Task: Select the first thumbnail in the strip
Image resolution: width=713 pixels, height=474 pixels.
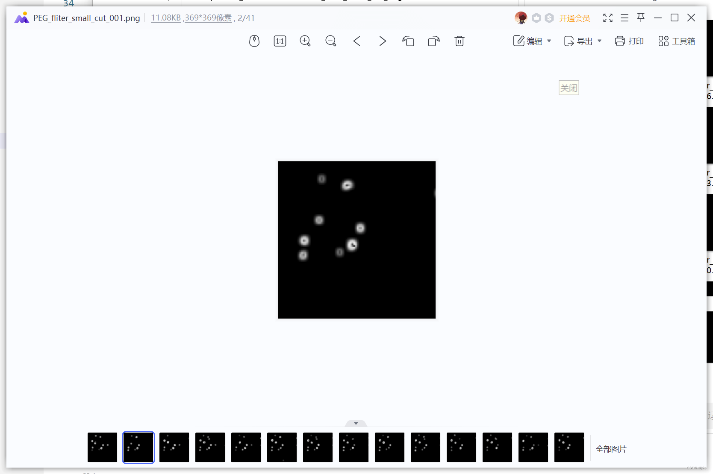Action: click(102, 447)
